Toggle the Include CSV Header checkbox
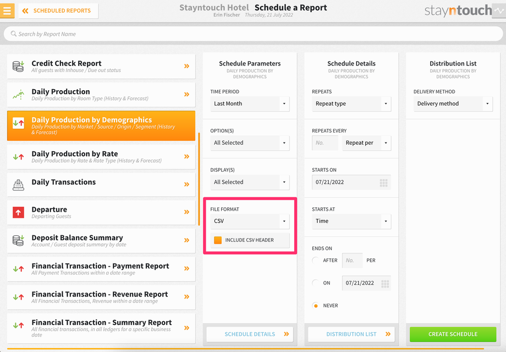 click(x=218, y=240)
